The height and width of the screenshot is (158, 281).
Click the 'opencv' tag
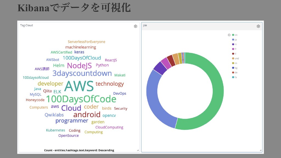click(x=109, y=115)
